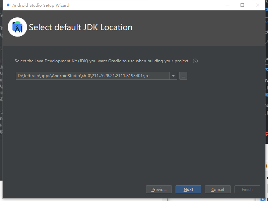This screenshot has width=268, height=201.
Task: Expand the JDK location dropdown arrow
Action: 173,76
